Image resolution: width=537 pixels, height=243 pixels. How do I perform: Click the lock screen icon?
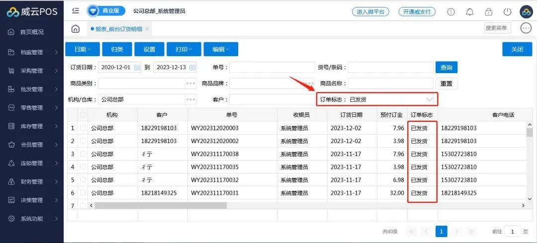(488, 12)
